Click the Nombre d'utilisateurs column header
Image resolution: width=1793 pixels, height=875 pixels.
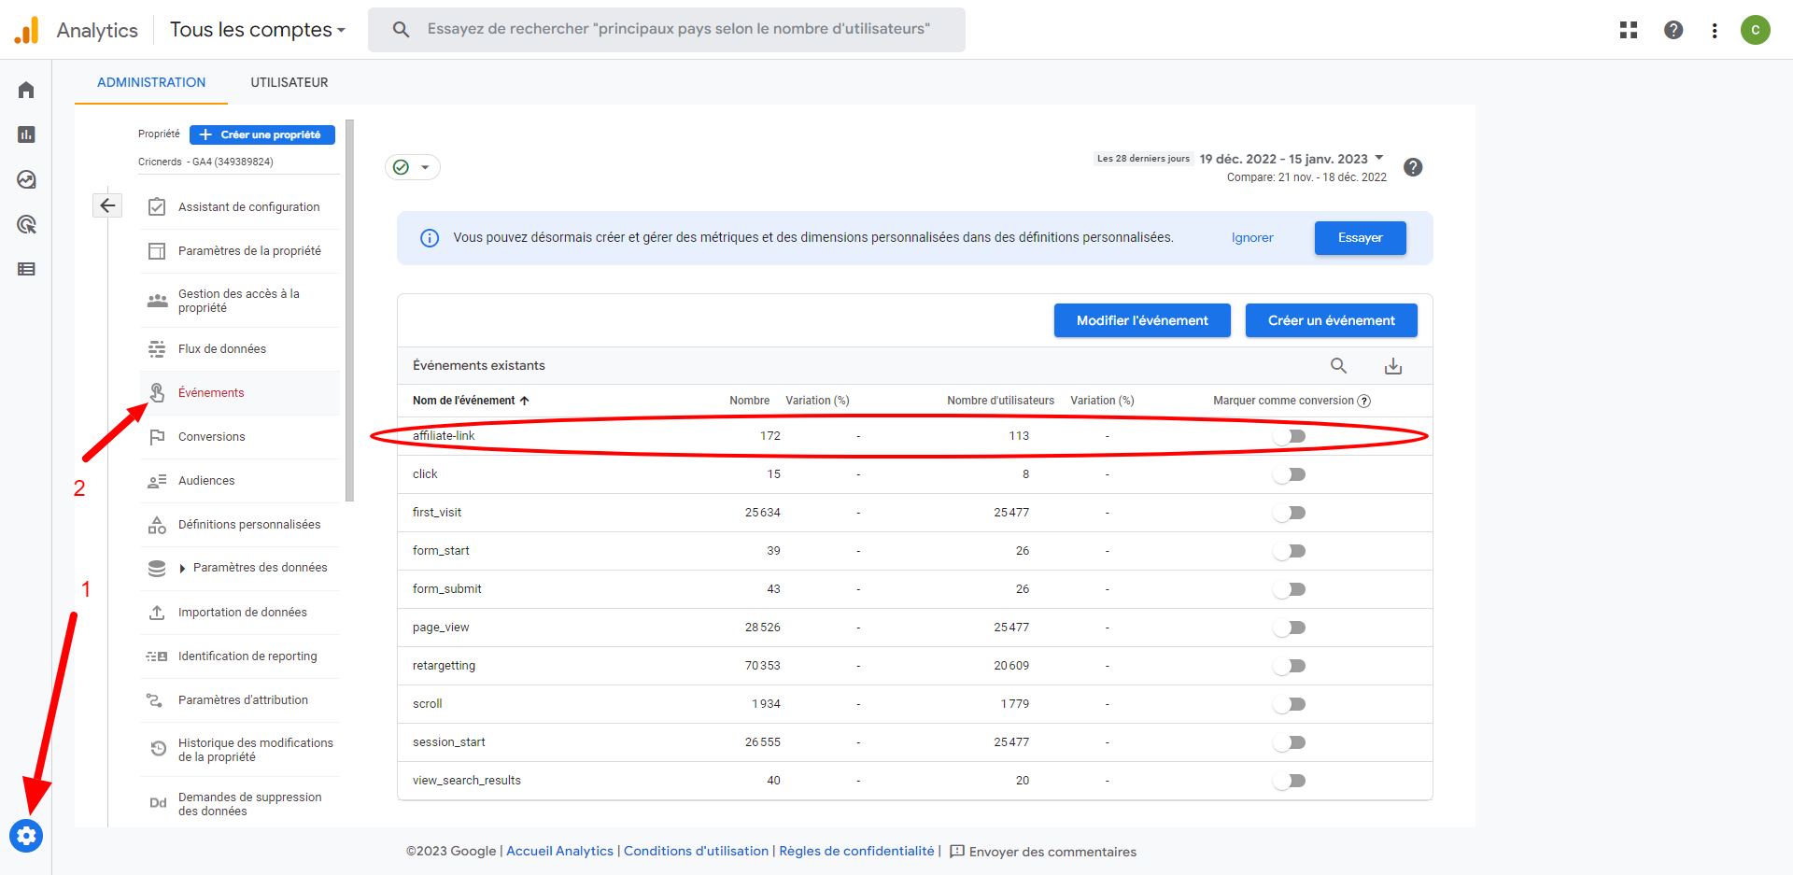coord(1000,401)
